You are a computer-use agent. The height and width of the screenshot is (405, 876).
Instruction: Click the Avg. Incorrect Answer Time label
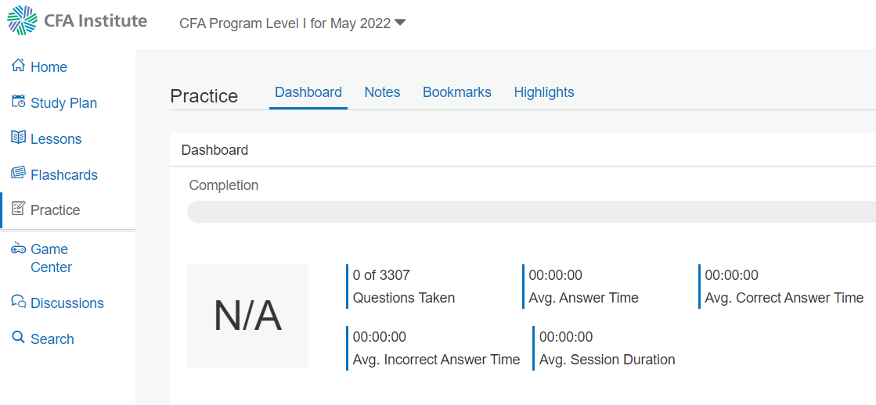[x=436, y=360]
